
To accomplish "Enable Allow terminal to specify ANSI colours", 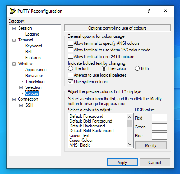I will [x=70, y=43].
